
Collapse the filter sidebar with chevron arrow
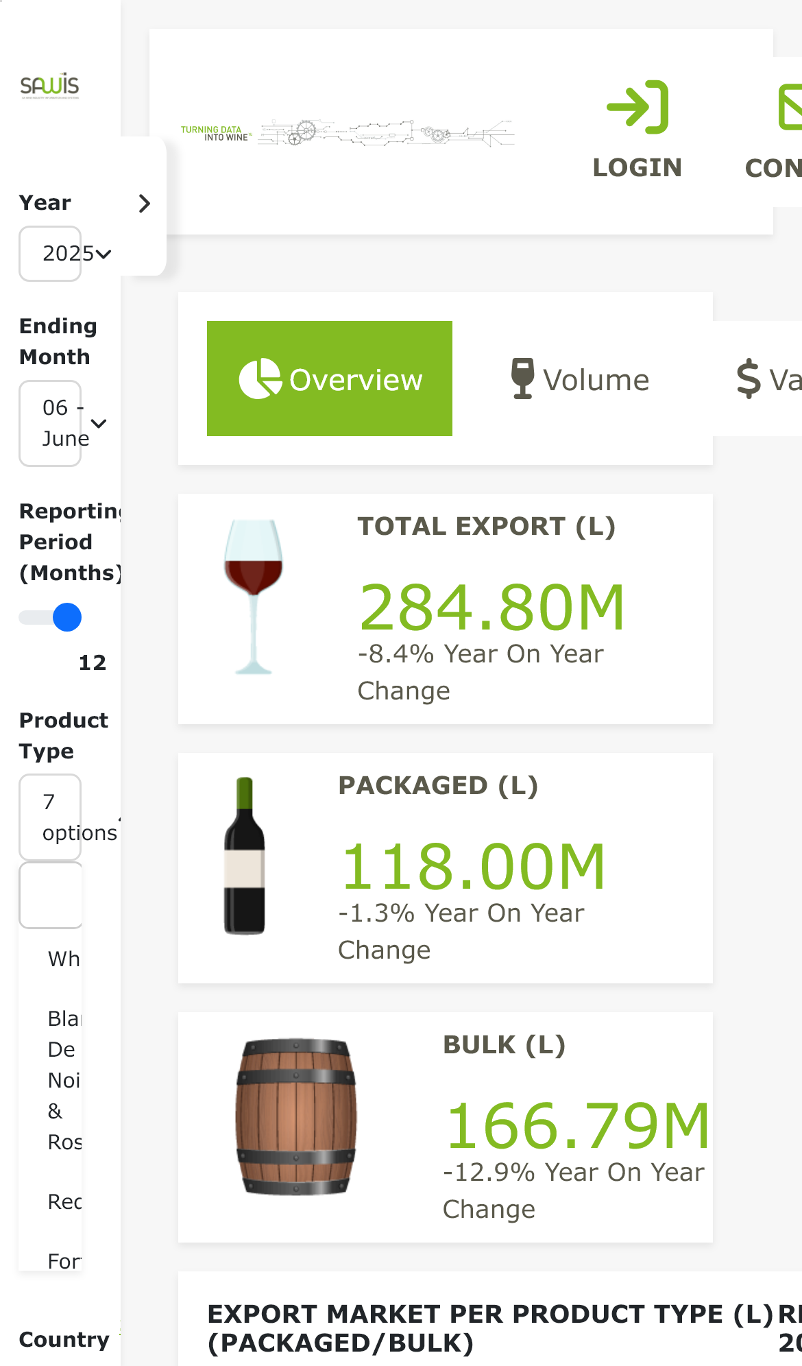click(144, 204)
